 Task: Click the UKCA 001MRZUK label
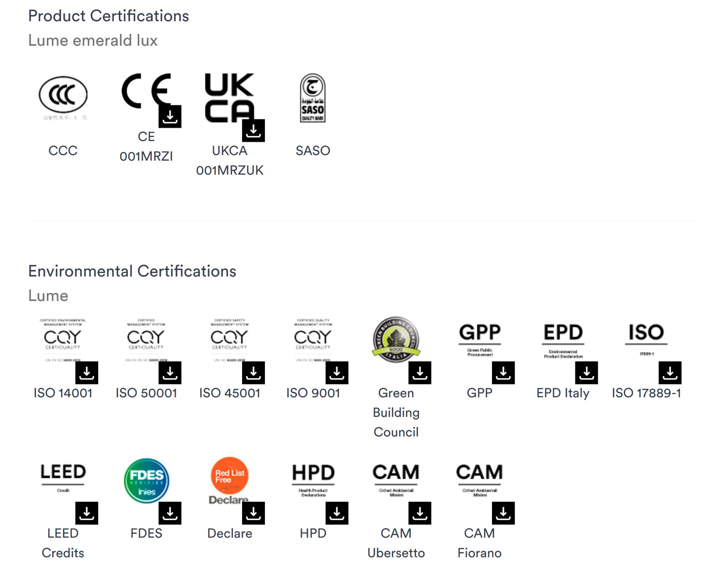230,161
